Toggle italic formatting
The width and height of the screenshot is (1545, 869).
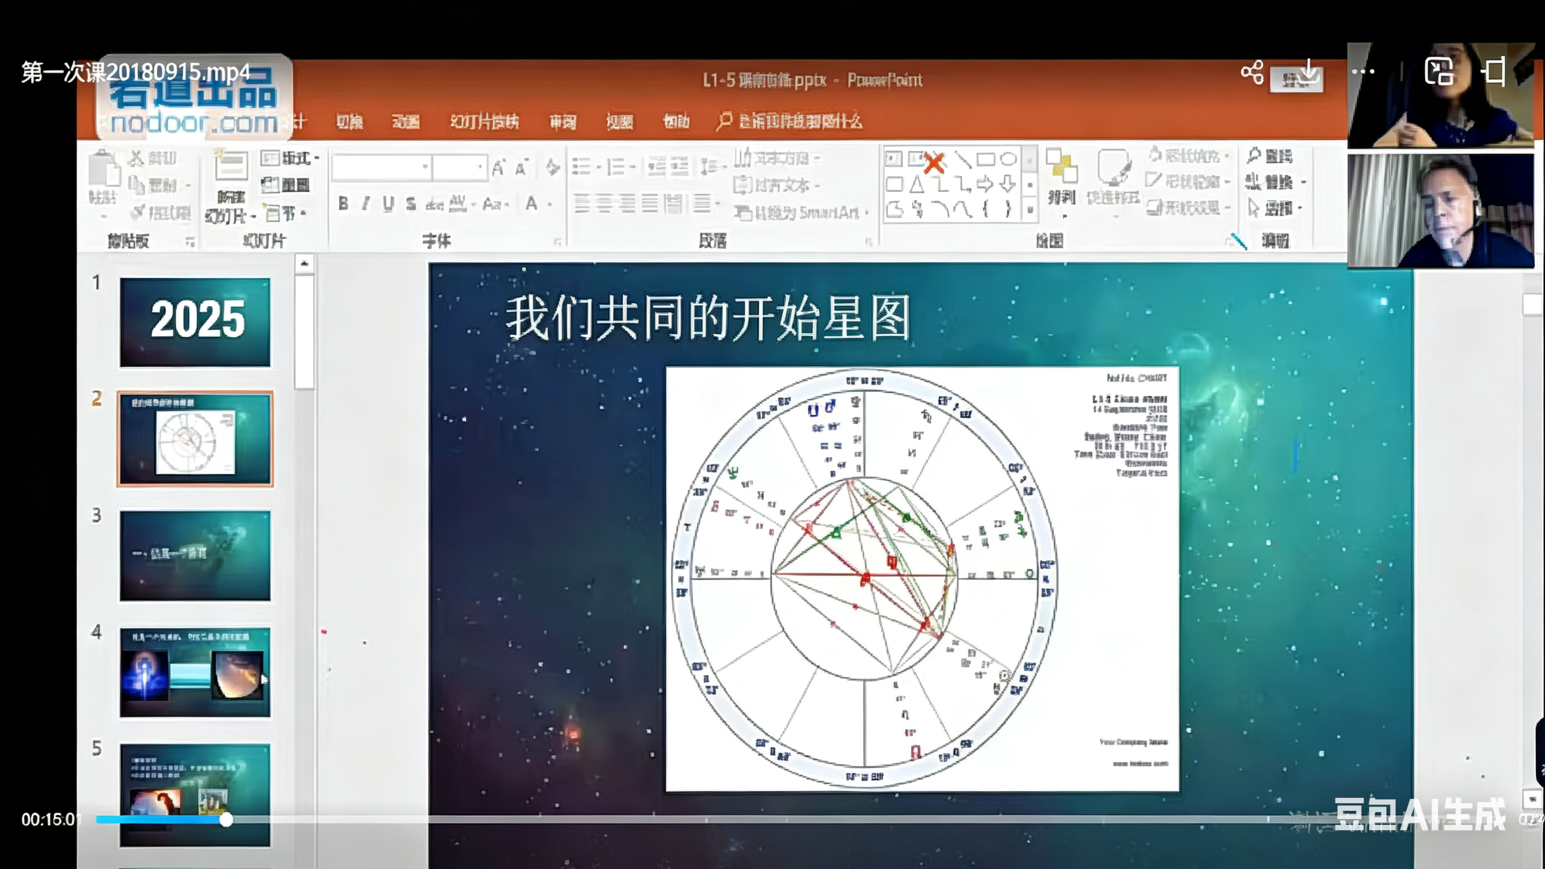(x=364, y=203)
